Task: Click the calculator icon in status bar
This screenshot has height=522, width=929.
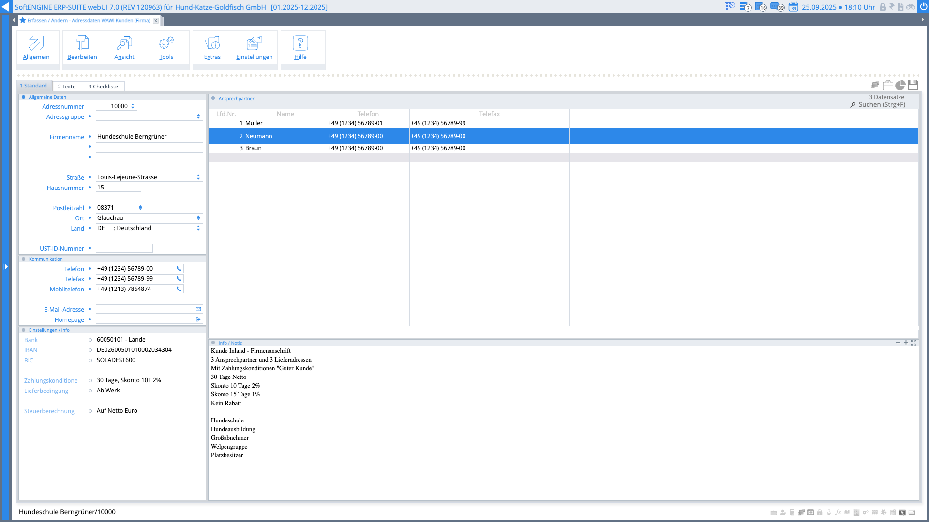Action: [792, 512]
